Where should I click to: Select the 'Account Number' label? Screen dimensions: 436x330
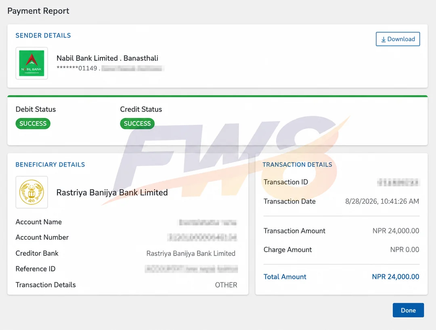coord(42,237)
